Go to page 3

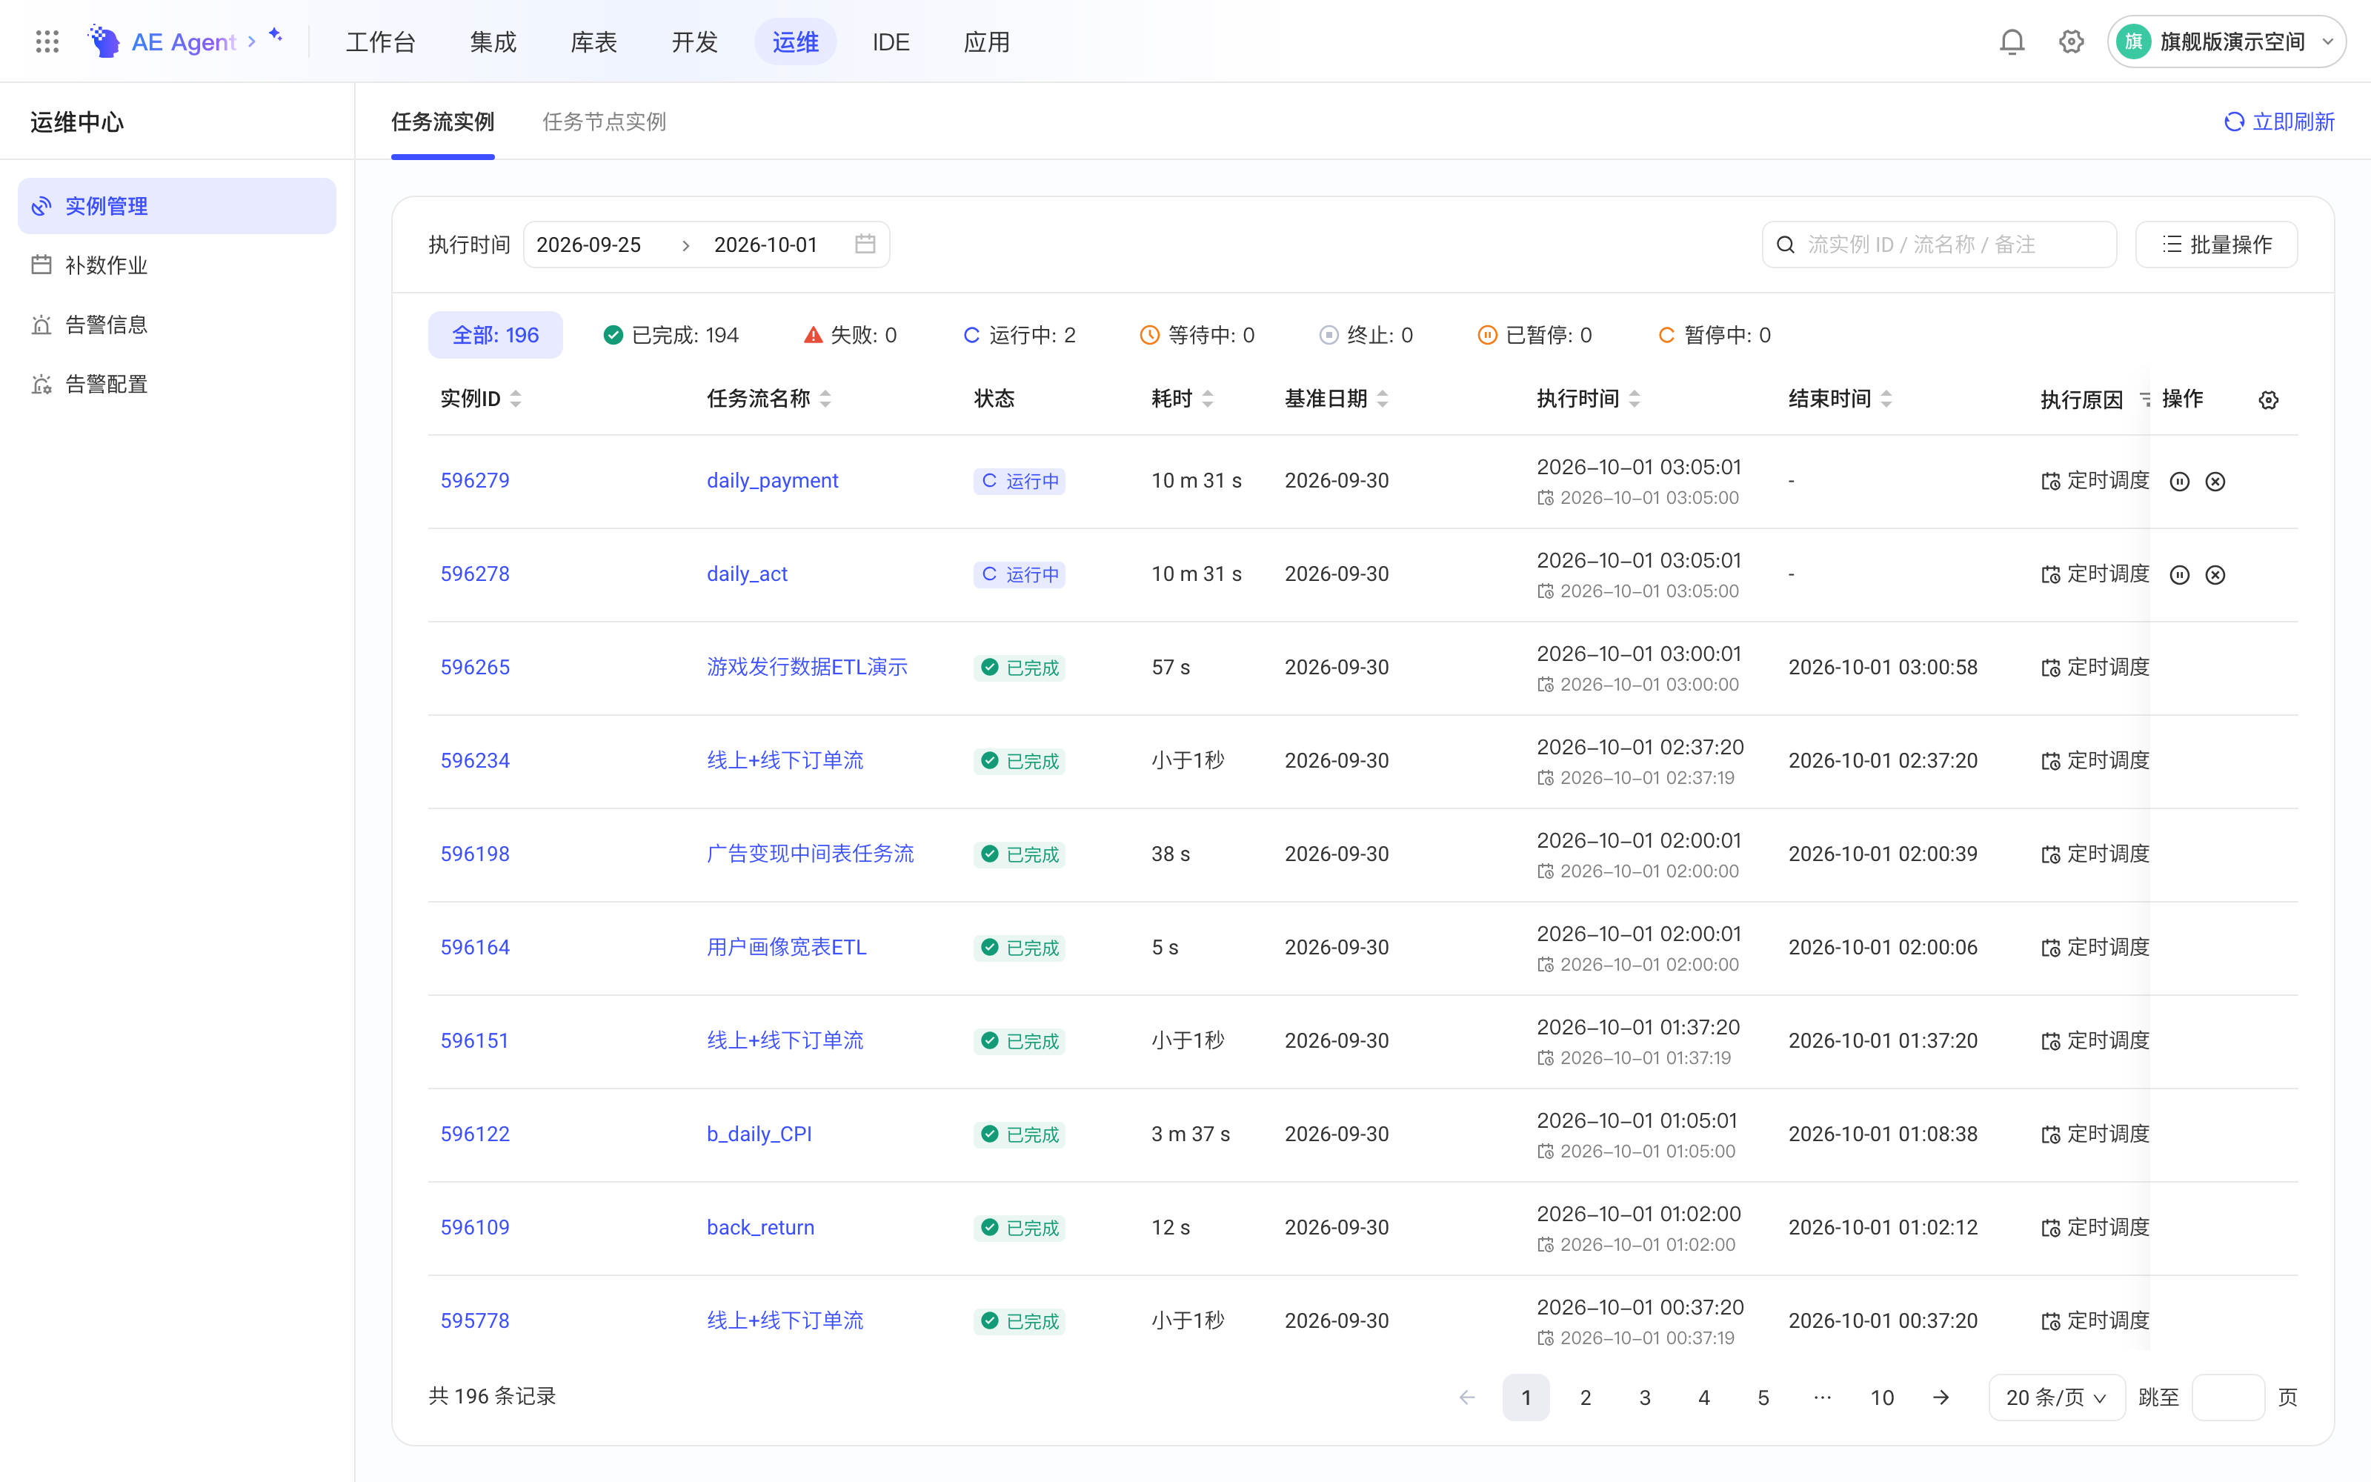[1645, 1397]
